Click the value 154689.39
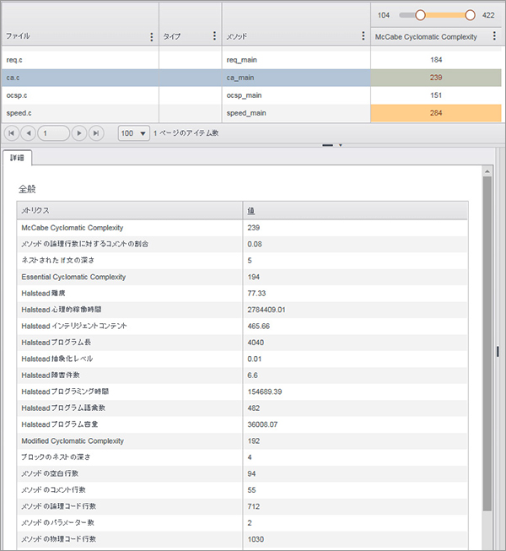Viewport: 506px width, 551px height. [265, 392]
